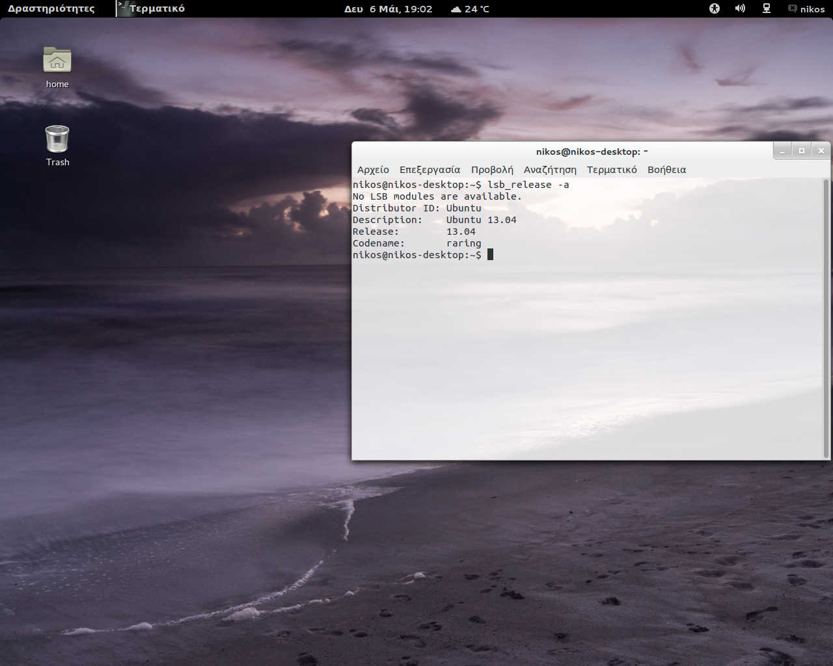This screenshot has width=833, height=666.
Task: Select the Trash icon on desktop
Action: tap(57, 139)
